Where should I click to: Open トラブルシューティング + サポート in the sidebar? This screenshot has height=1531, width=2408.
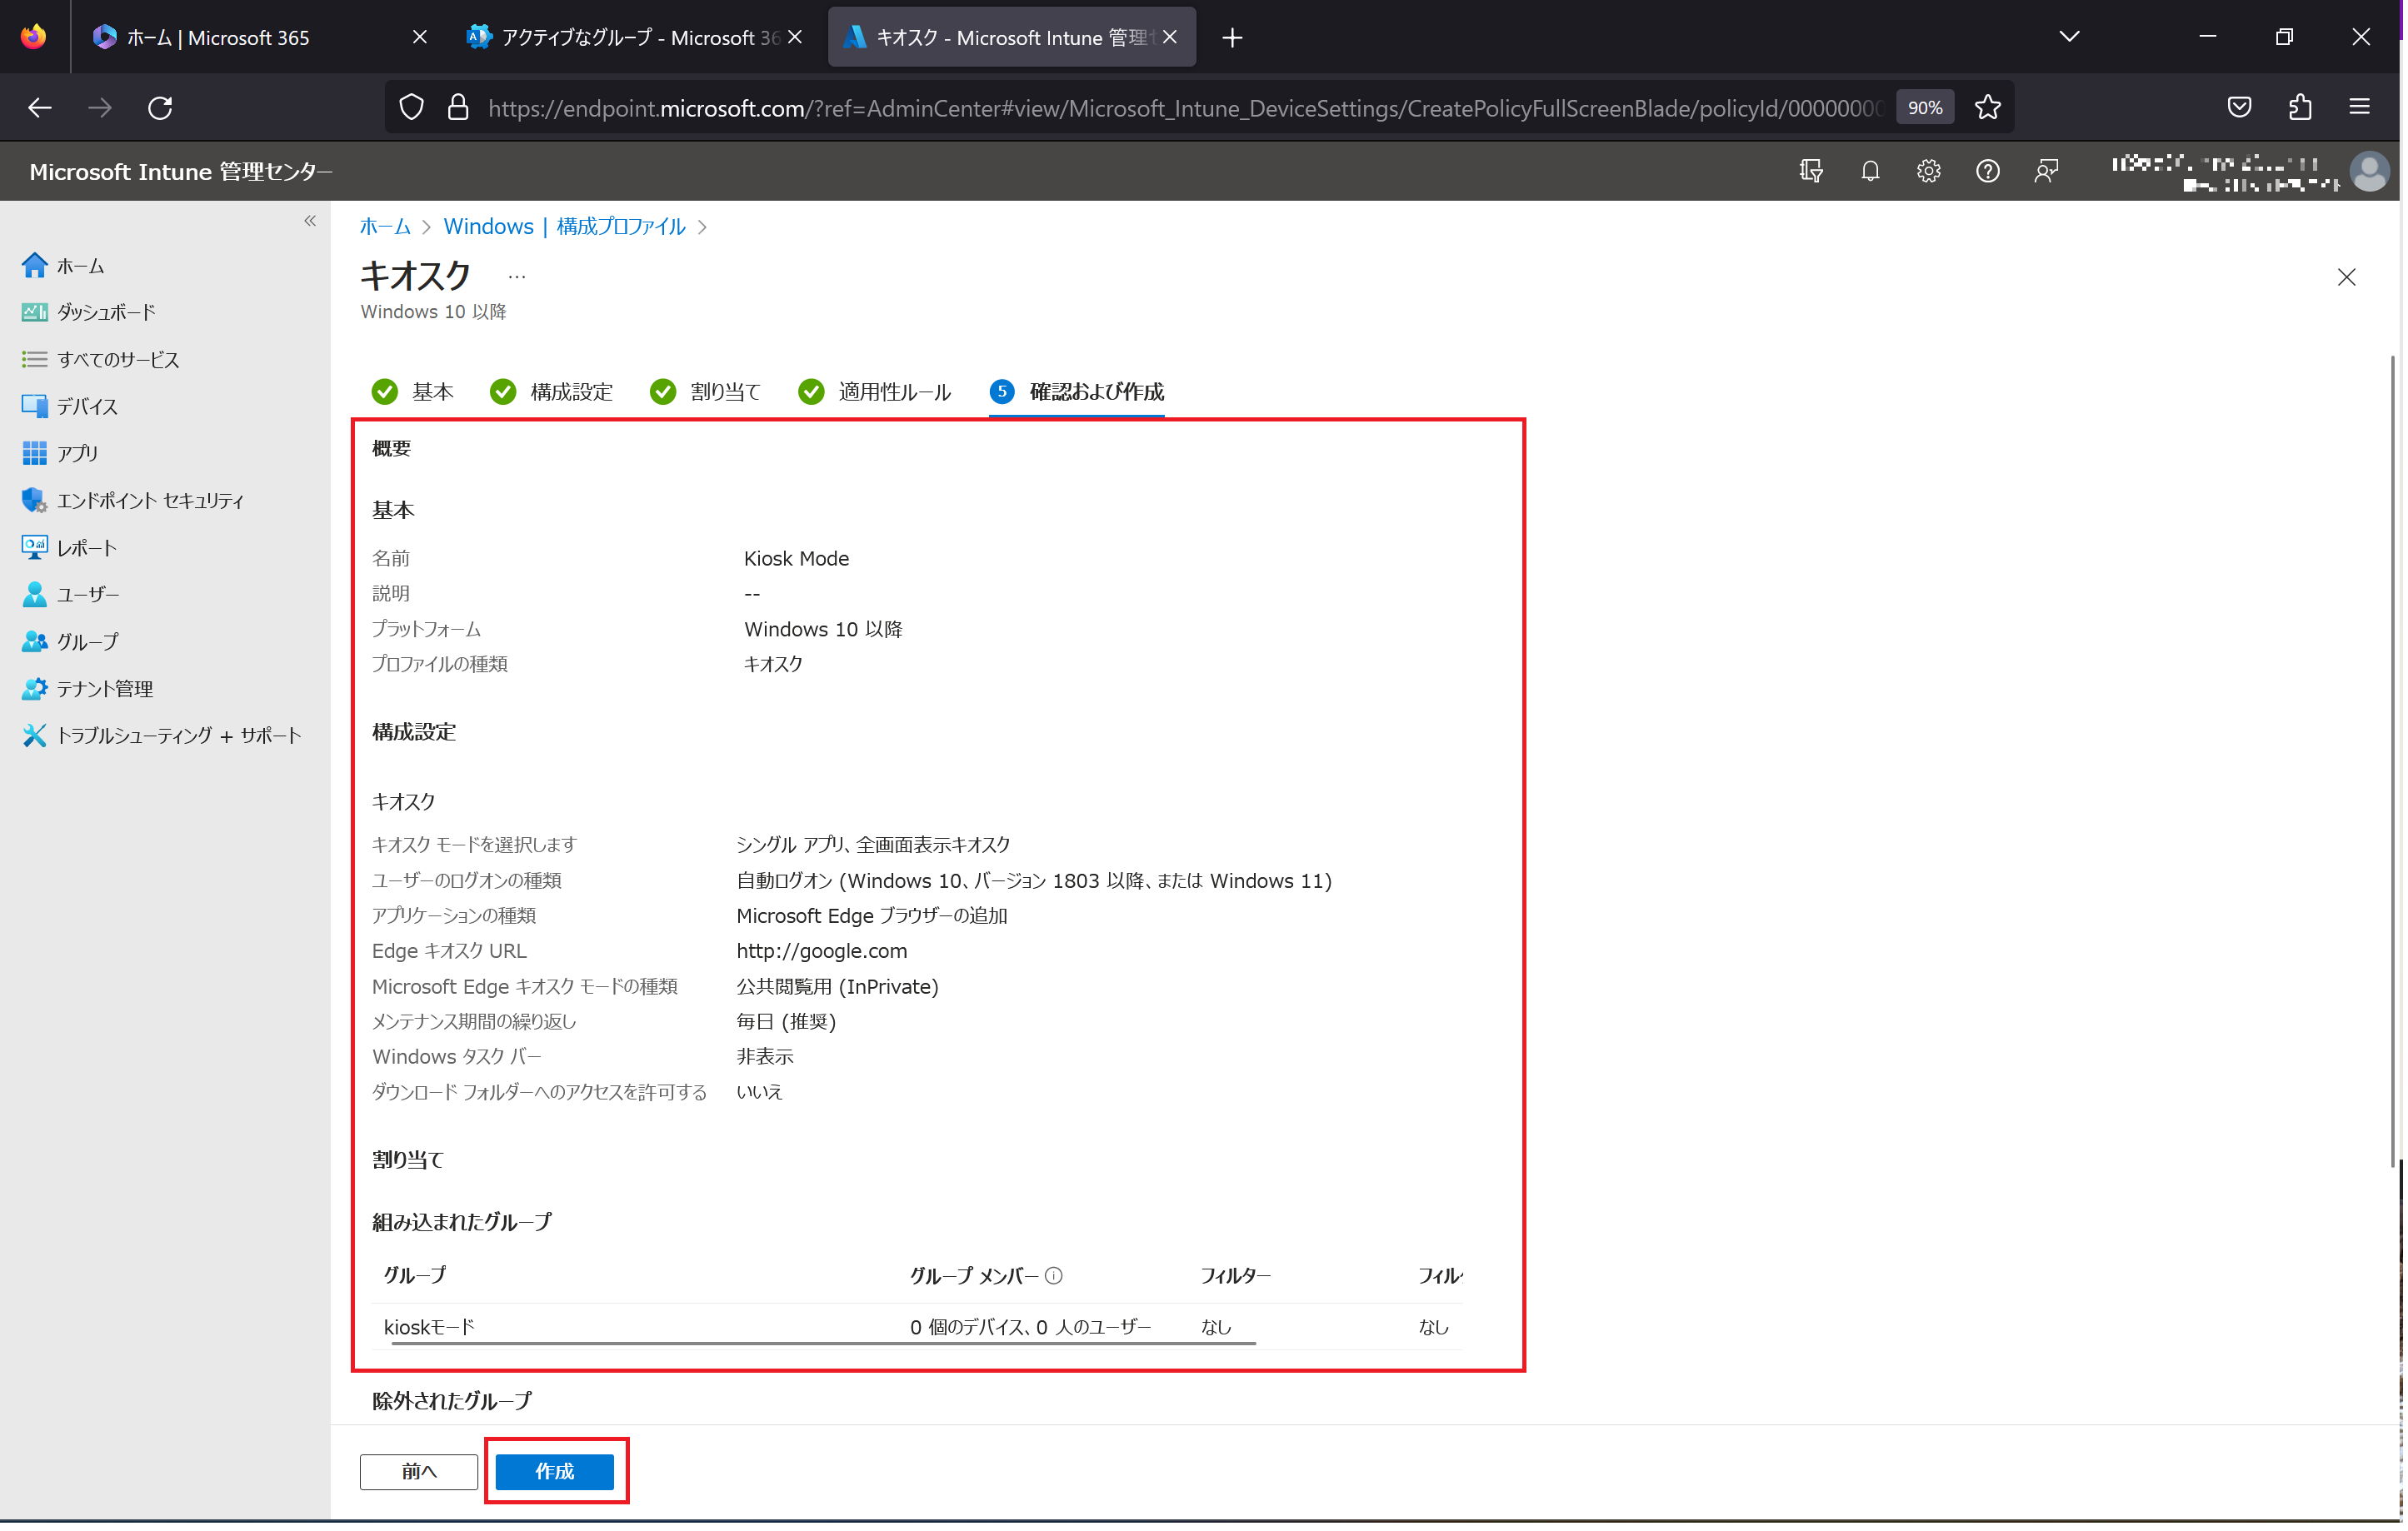click(x=162, y=736)
